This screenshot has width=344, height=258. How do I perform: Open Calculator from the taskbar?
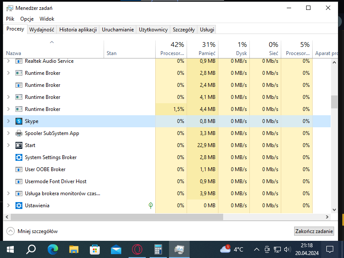pos(158,249)
